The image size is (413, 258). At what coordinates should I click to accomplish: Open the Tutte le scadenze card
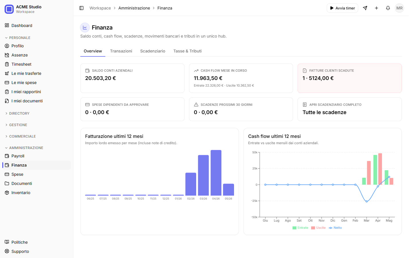(350, 109)
